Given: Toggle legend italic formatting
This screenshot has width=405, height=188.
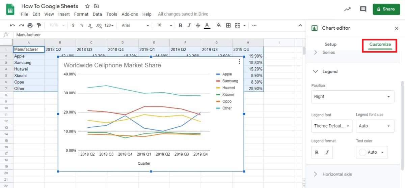Looking at the screenshot, I should 327,152.
